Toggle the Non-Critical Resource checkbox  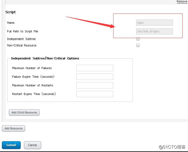point(138,45)
